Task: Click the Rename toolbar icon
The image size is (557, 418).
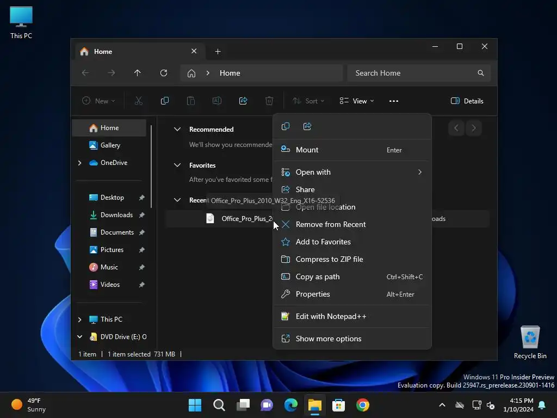Action: [216, 101]
